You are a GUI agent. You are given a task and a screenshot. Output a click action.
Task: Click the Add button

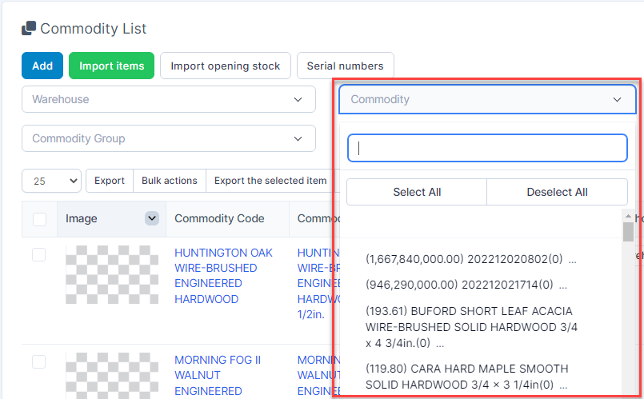(42, 66)
